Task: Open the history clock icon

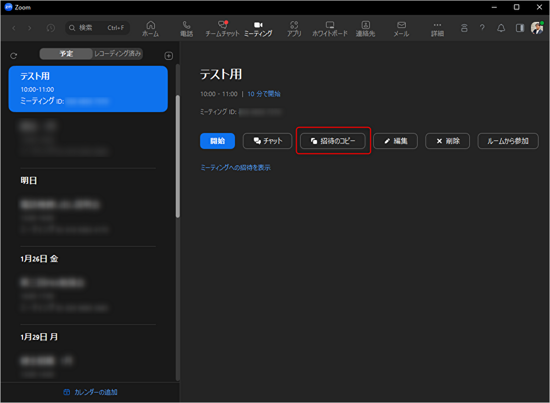Action: coord(50,28)
